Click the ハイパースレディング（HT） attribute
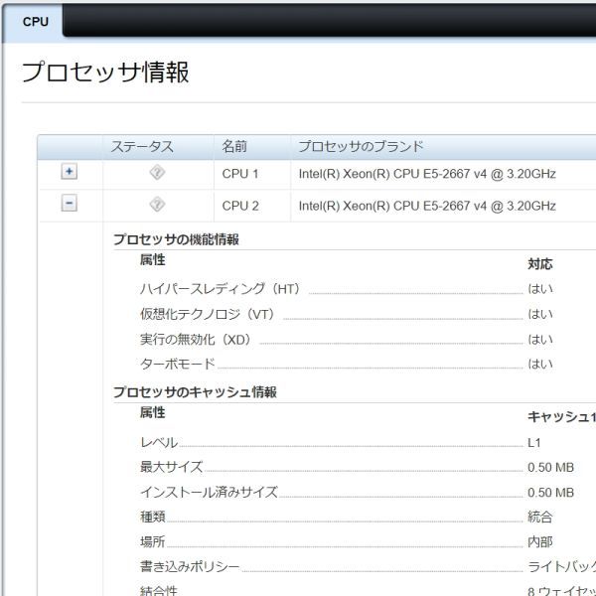Screen dimensions: 596x596 [220, 289]
